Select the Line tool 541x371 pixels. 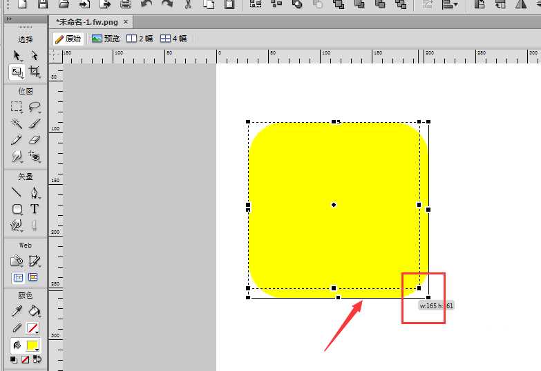click(17, 192)
